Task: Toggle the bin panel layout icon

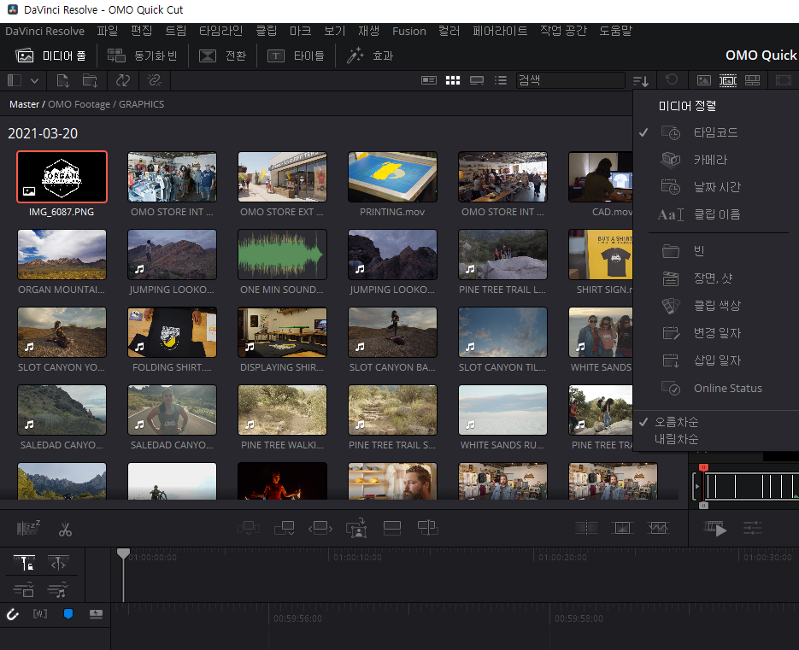Action: [15, 80]
